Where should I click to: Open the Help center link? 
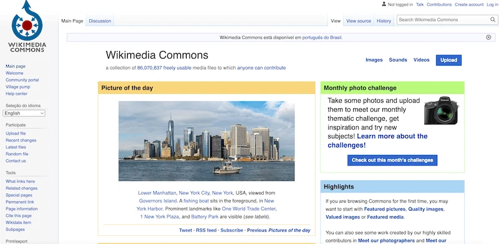[17, 94]
